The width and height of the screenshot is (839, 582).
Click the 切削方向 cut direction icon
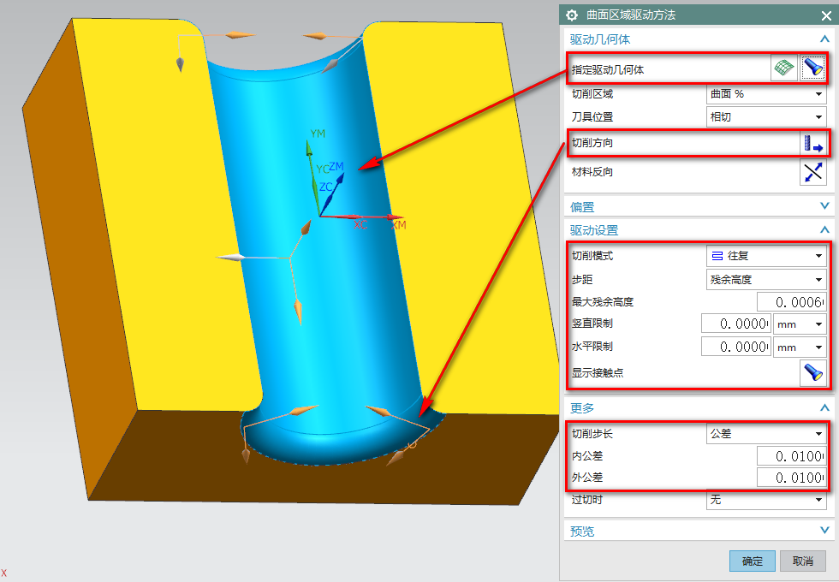(x=812, y=143)
